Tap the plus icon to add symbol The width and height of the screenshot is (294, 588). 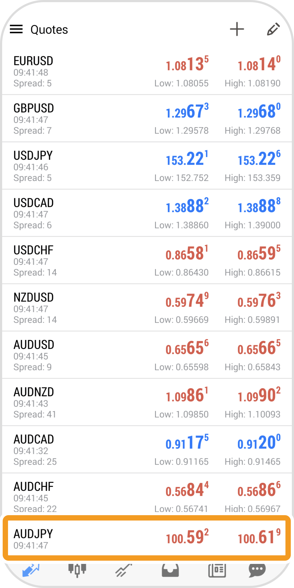pyautogui.click(x=237, y=29)
